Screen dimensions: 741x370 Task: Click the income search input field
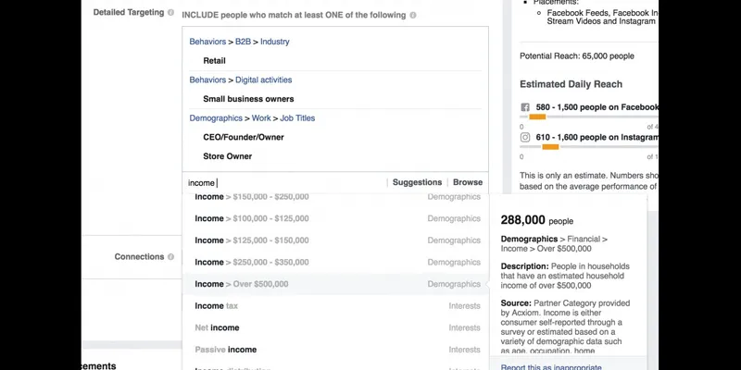(x=285, y=182)
